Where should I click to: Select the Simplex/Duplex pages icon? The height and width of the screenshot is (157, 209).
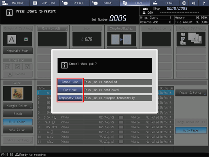click(121, 39)
